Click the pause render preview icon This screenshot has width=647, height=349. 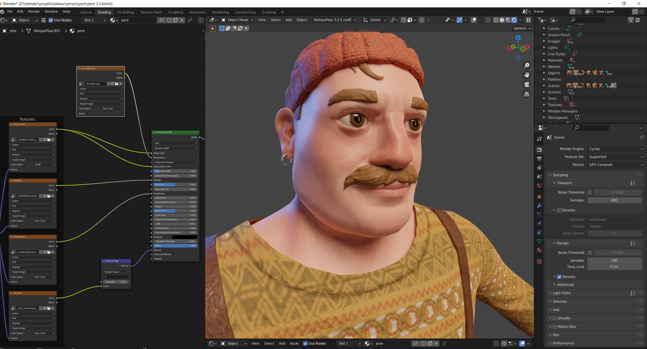(x=528, y=20)
